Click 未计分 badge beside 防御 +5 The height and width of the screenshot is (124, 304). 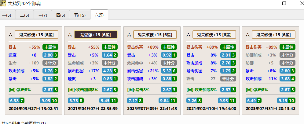[x=287, y=63]
